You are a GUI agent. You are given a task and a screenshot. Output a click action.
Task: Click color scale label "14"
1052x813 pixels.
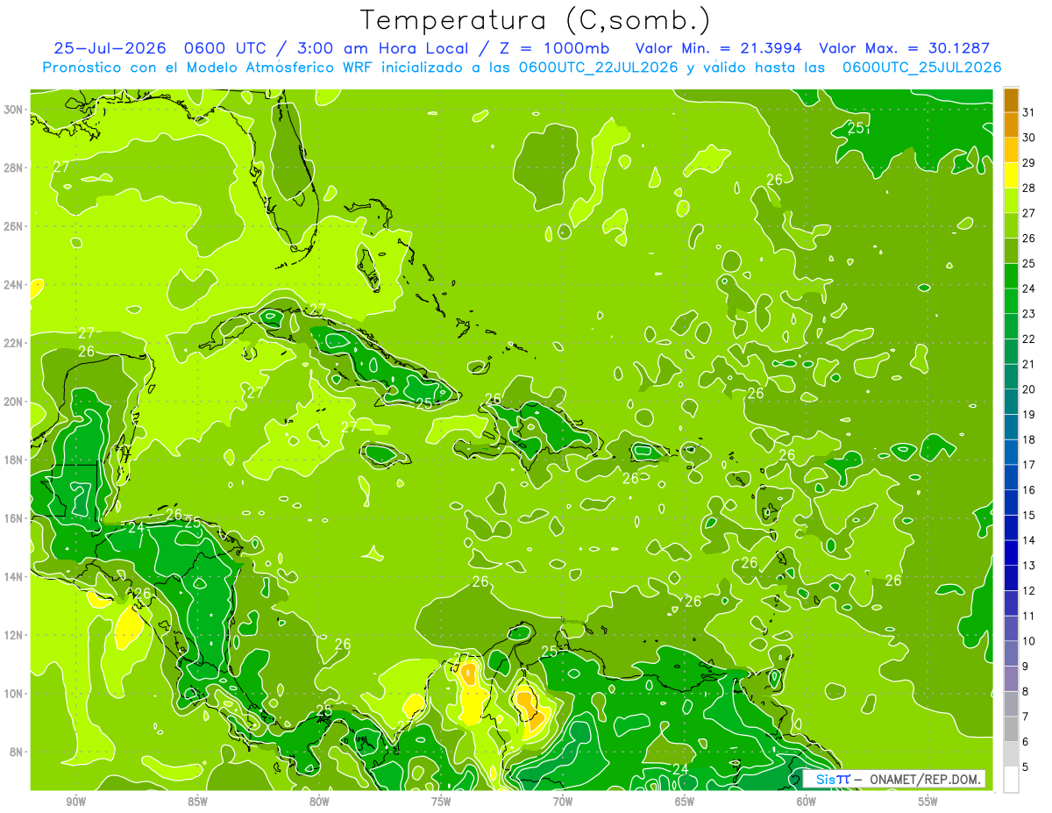(1028, 540)
